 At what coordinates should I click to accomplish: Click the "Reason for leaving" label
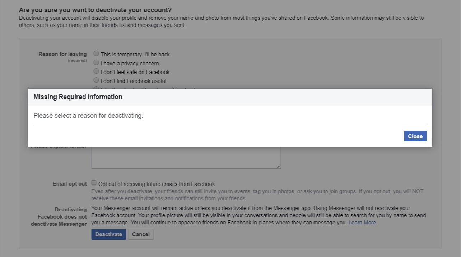62,54
